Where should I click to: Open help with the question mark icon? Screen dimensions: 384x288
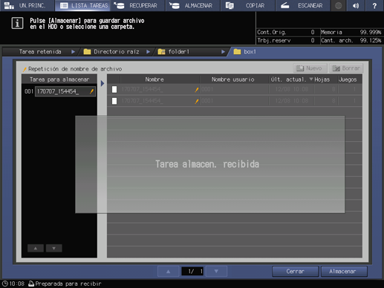tap(374, 5)
